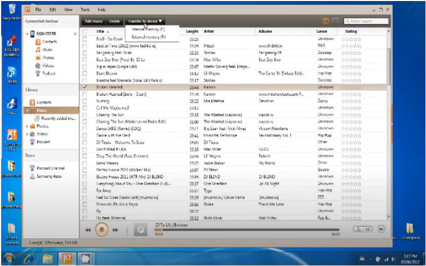The image size is (426, 266).
Task: Collapse the Library Music node
Action: click(27, 111)
